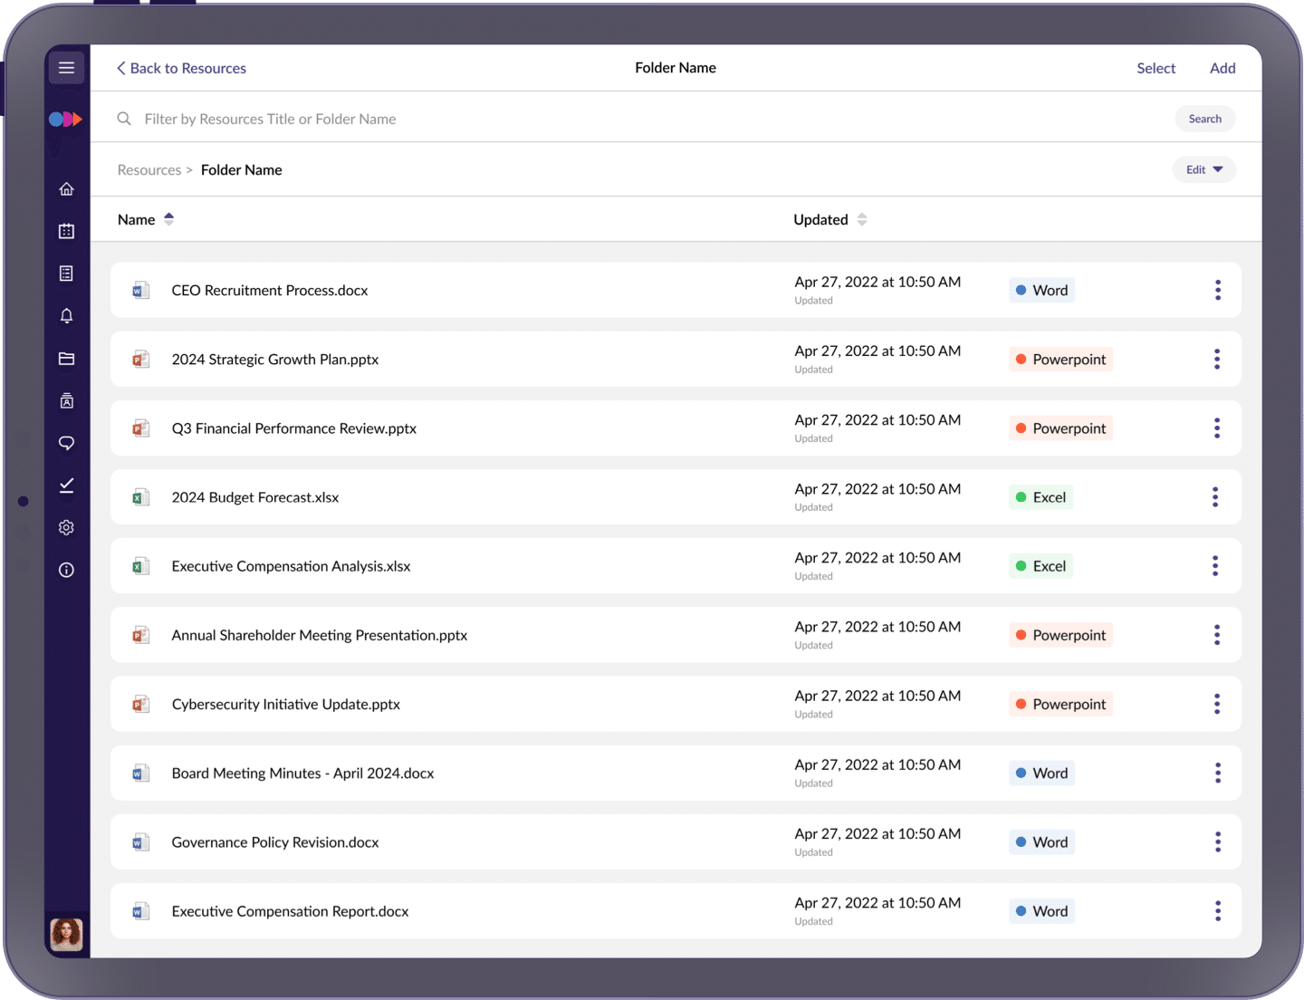Open the contacts directory icon in the sidebar

coord(66,400)
